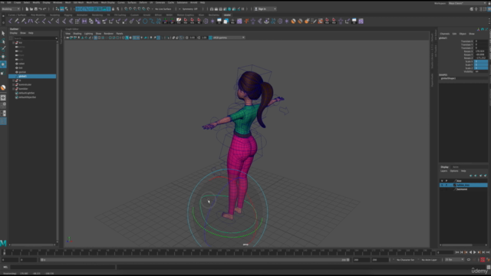
Task: Click the playback range slider bar
Action: tap(196, 260)
